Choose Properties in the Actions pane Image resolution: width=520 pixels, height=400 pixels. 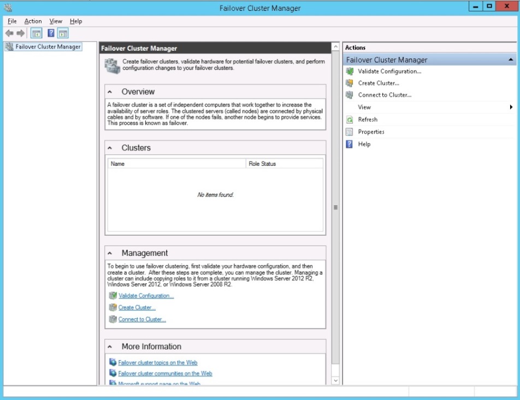(x=371, y=132)
